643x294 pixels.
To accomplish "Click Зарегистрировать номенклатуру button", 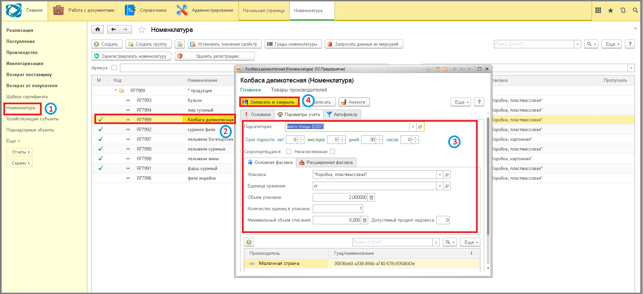I will click(x=131, y=56).
